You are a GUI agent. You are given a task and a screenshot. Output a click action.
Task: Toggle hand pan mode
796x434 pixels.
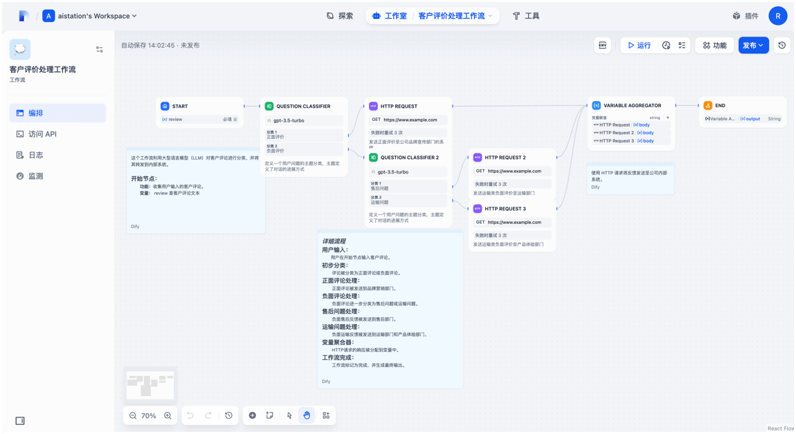point(307,415)
